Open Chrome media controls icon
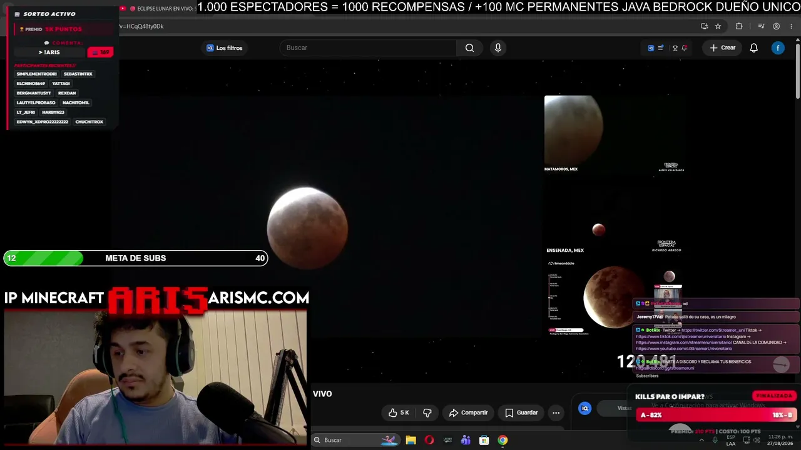The width and height of the screenshot is (801, 450). pyautogui.click(x=761, y=26)
